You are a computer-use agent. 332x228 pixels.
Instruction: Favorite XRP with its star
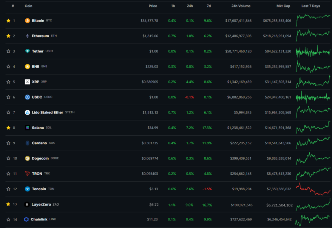pos(8,82)
